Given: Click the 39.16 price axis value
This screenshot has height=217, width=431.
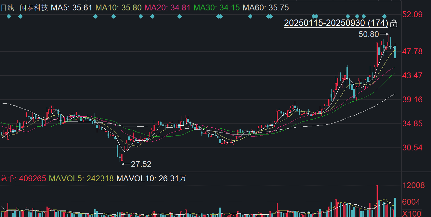Looking at the screenshot, I should (x=413, y=99).
